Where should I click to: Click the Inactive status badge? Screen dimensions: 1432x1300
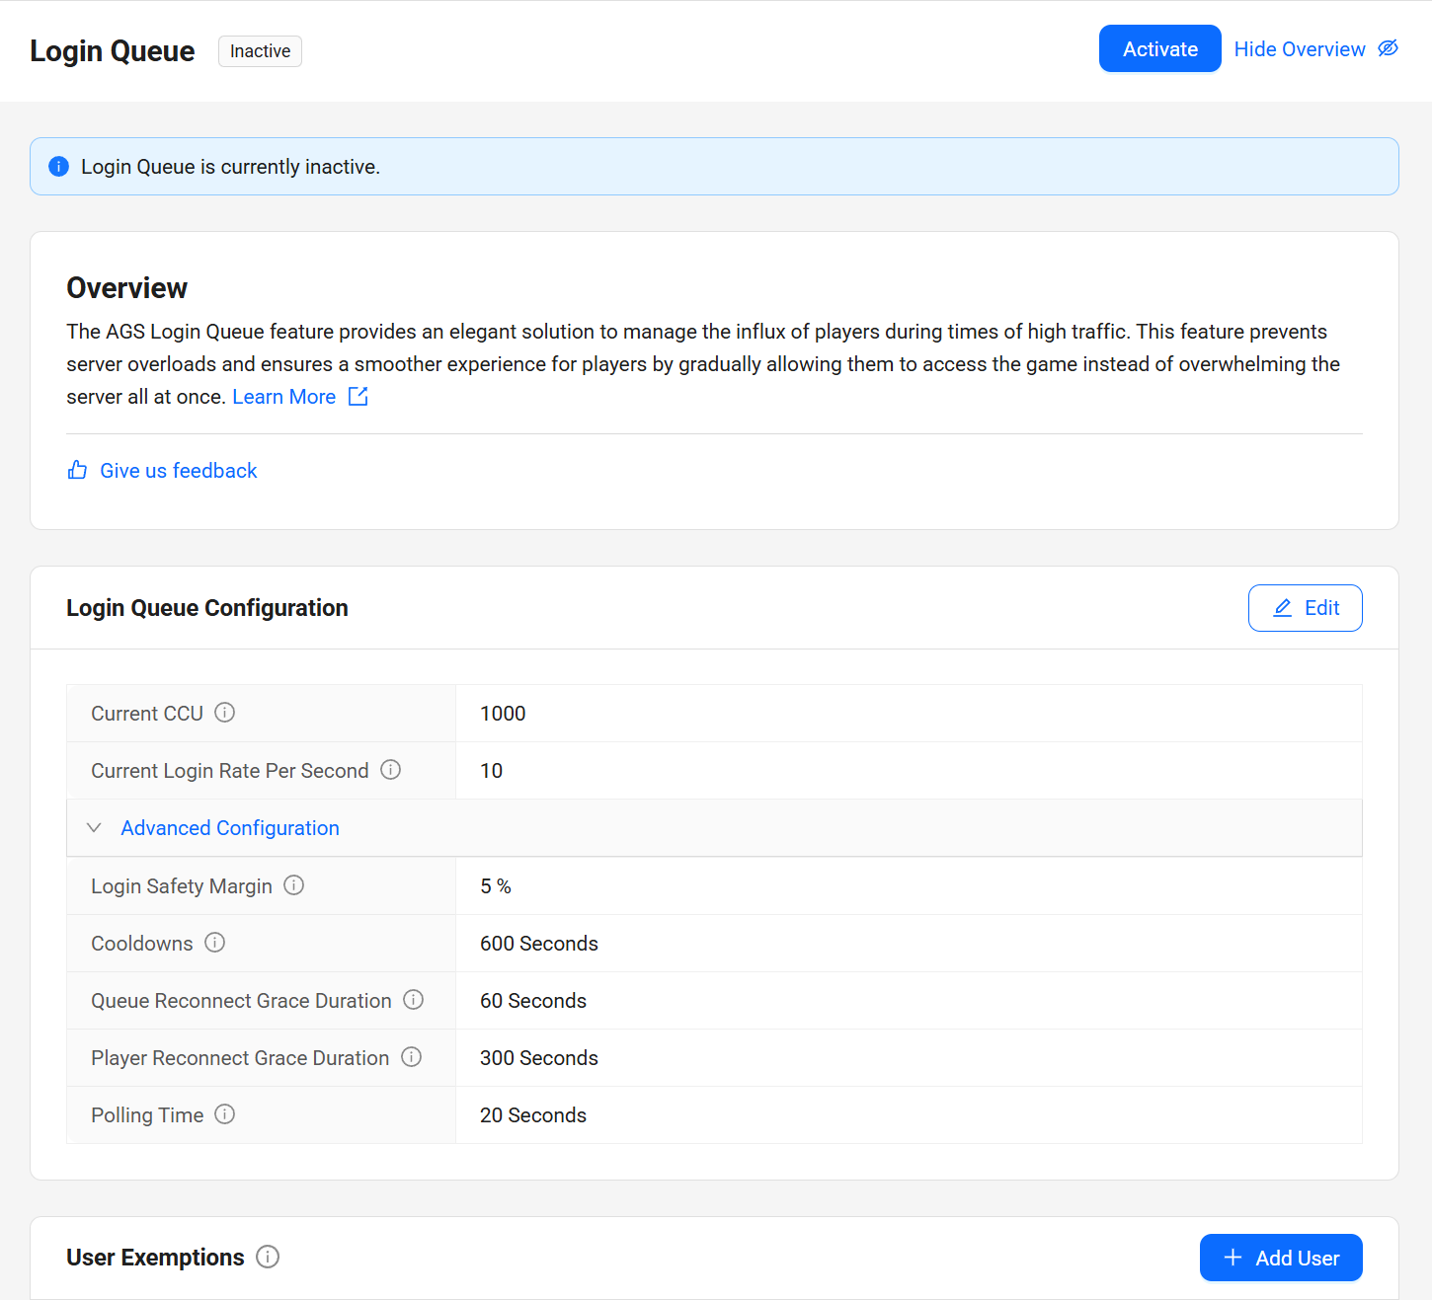tap(261, 51)
